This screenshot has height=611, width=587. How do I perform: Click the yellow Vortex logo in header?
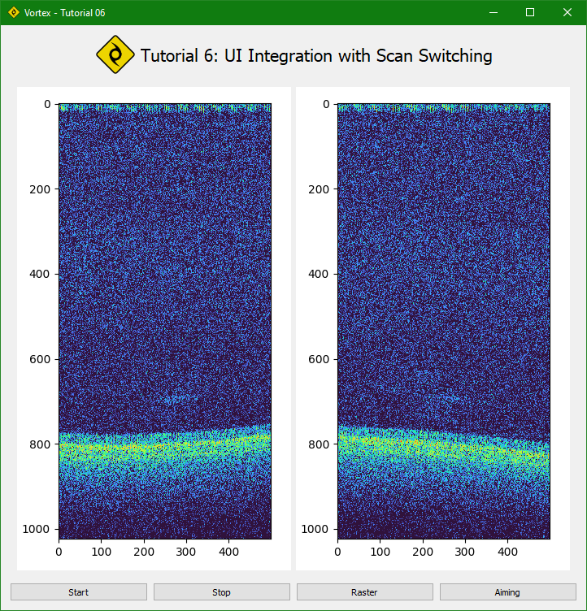(115, 55)
